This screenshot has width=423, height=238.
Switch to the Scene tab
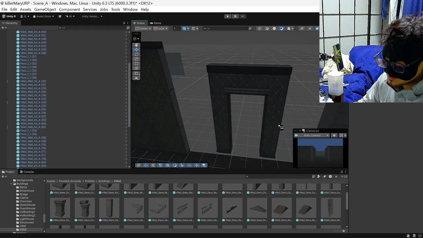point(139,23)
